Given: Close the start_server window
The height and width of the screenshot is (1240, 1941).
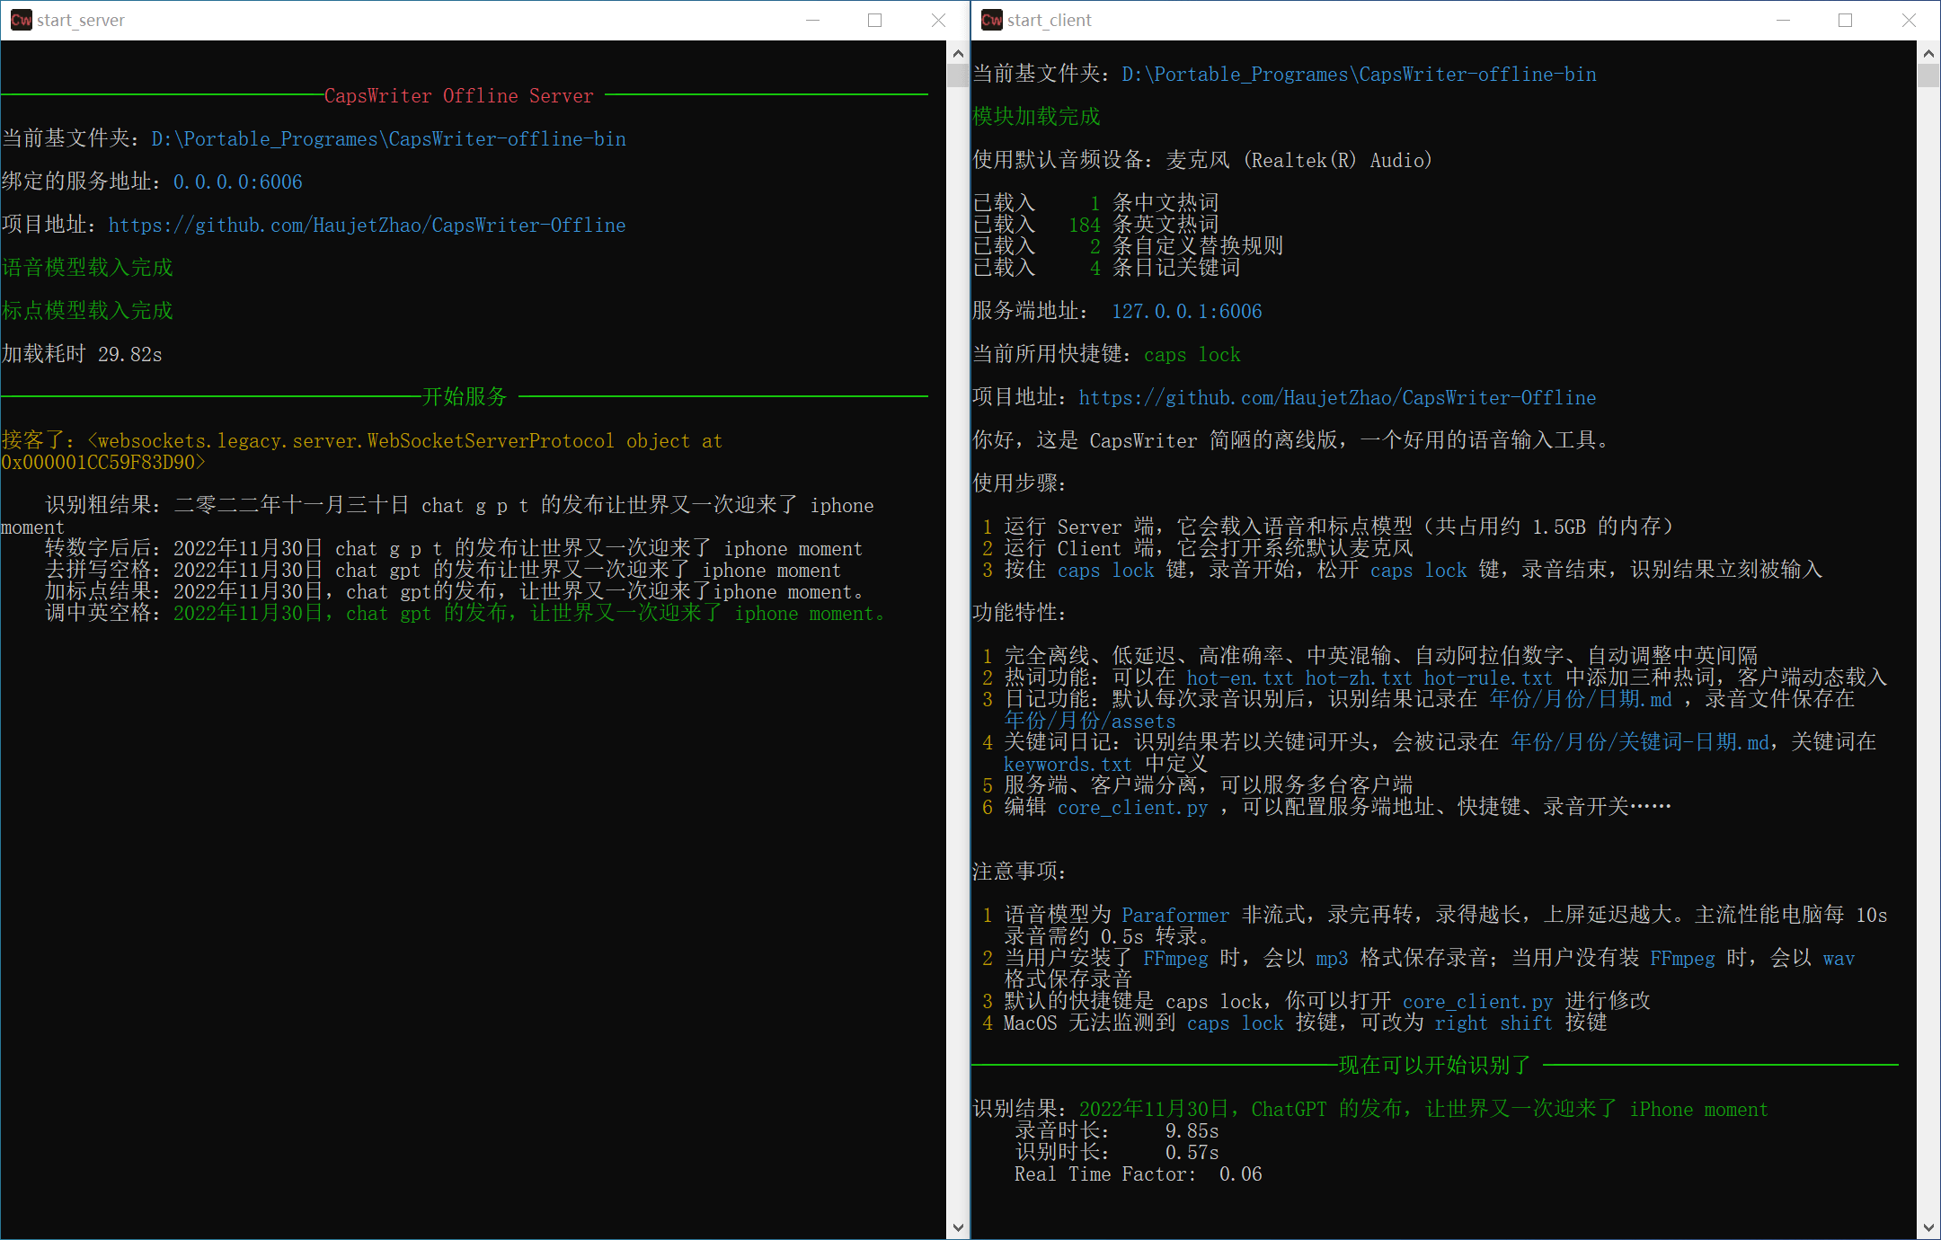Looking at the screenshot, I should pyautogui.click(x=938, y=20).
